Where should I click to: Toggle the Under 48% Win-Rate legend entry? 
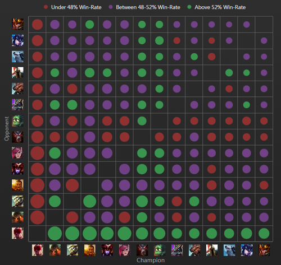pyautogui.click(x=72, y=7)
